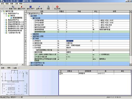Switch to the 全图 tab in bottom panel

click(x=15, y=68)
